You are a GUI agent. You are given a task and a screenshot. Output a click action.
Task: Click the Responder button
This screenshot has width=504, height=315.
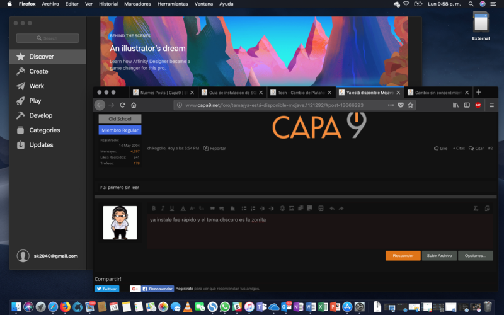point(403,256)
